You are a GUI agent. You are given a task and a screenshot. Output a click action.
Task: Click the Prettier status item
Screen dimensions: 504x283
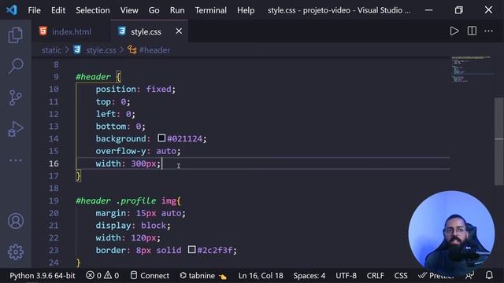(436, 275)
